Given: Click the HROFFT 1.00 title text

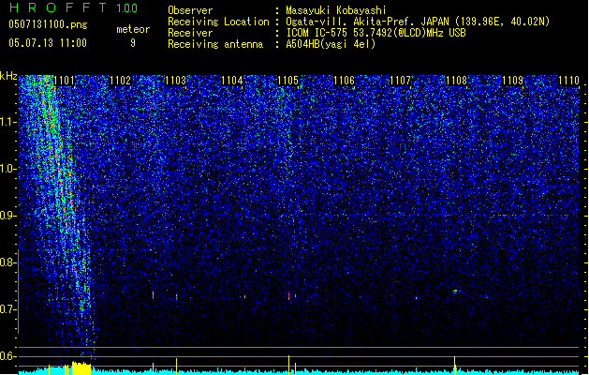Looking at the screenshot, I should click(74, 7).
